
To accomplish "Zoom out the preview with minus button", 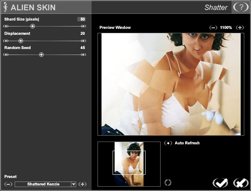I will click(213, 28).
